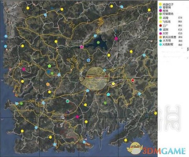Click the 地堡位子 legend label
This screenshot has height=157, width=189.
168,4
